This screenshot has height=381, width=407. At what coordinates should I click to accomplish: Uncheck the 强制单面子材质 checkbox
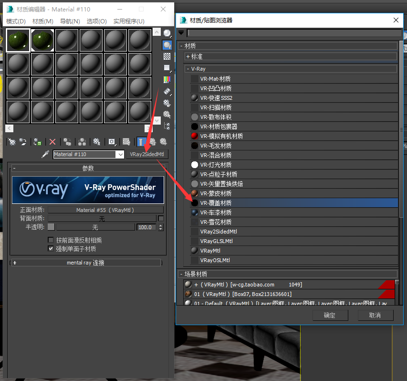(51, 249)
